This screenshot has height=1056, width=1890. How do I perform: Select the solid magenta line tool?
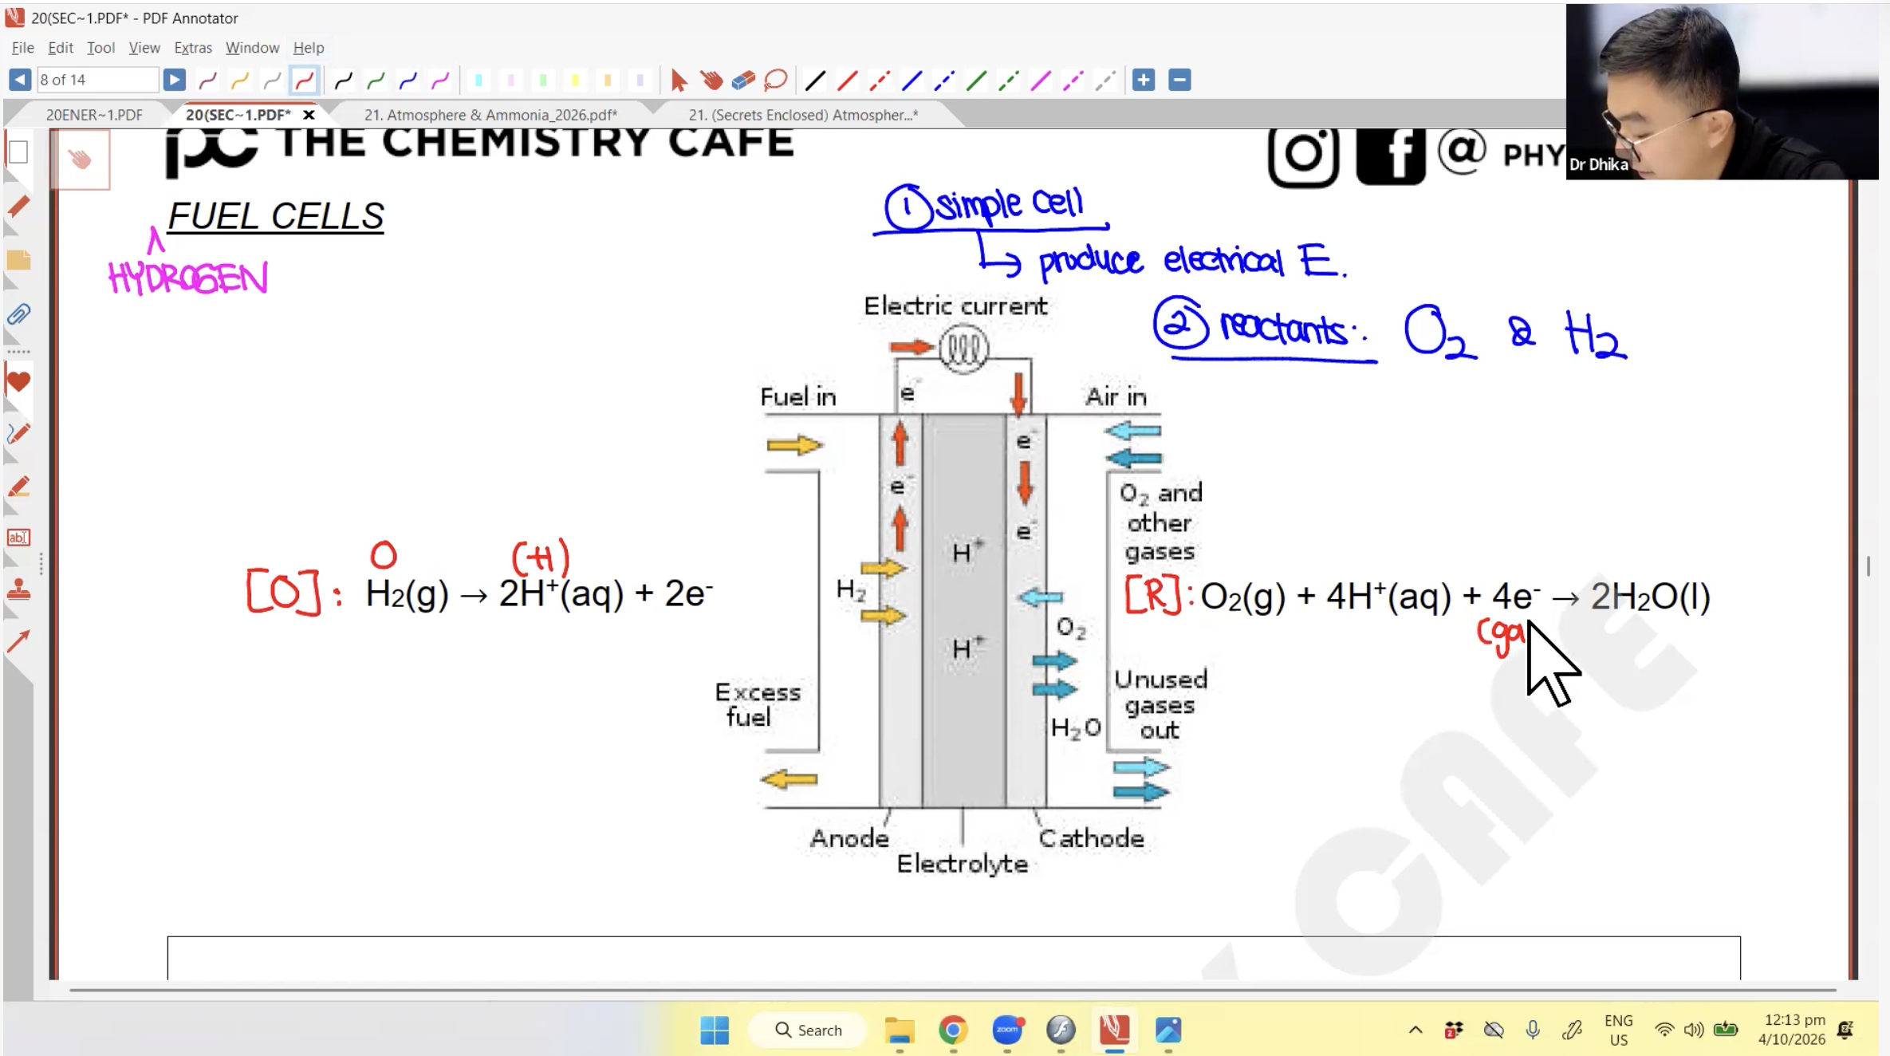[x=1041, y=80]
